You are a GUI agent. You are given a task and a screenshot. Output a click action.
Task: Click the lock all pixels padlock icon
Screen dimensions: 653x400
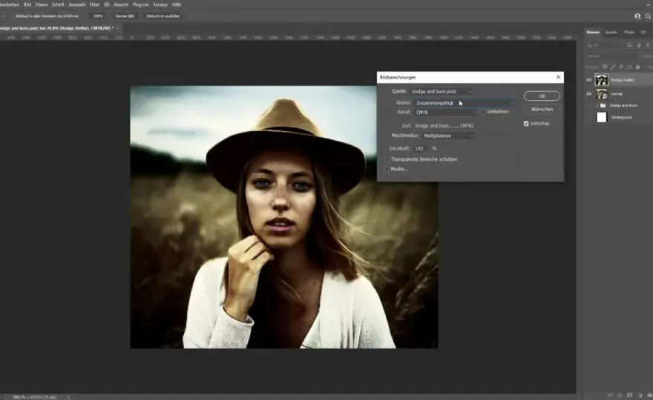pos(637,67)
